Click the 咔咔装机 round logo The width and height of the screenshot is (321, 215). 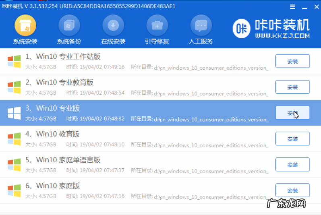point(241,29)
